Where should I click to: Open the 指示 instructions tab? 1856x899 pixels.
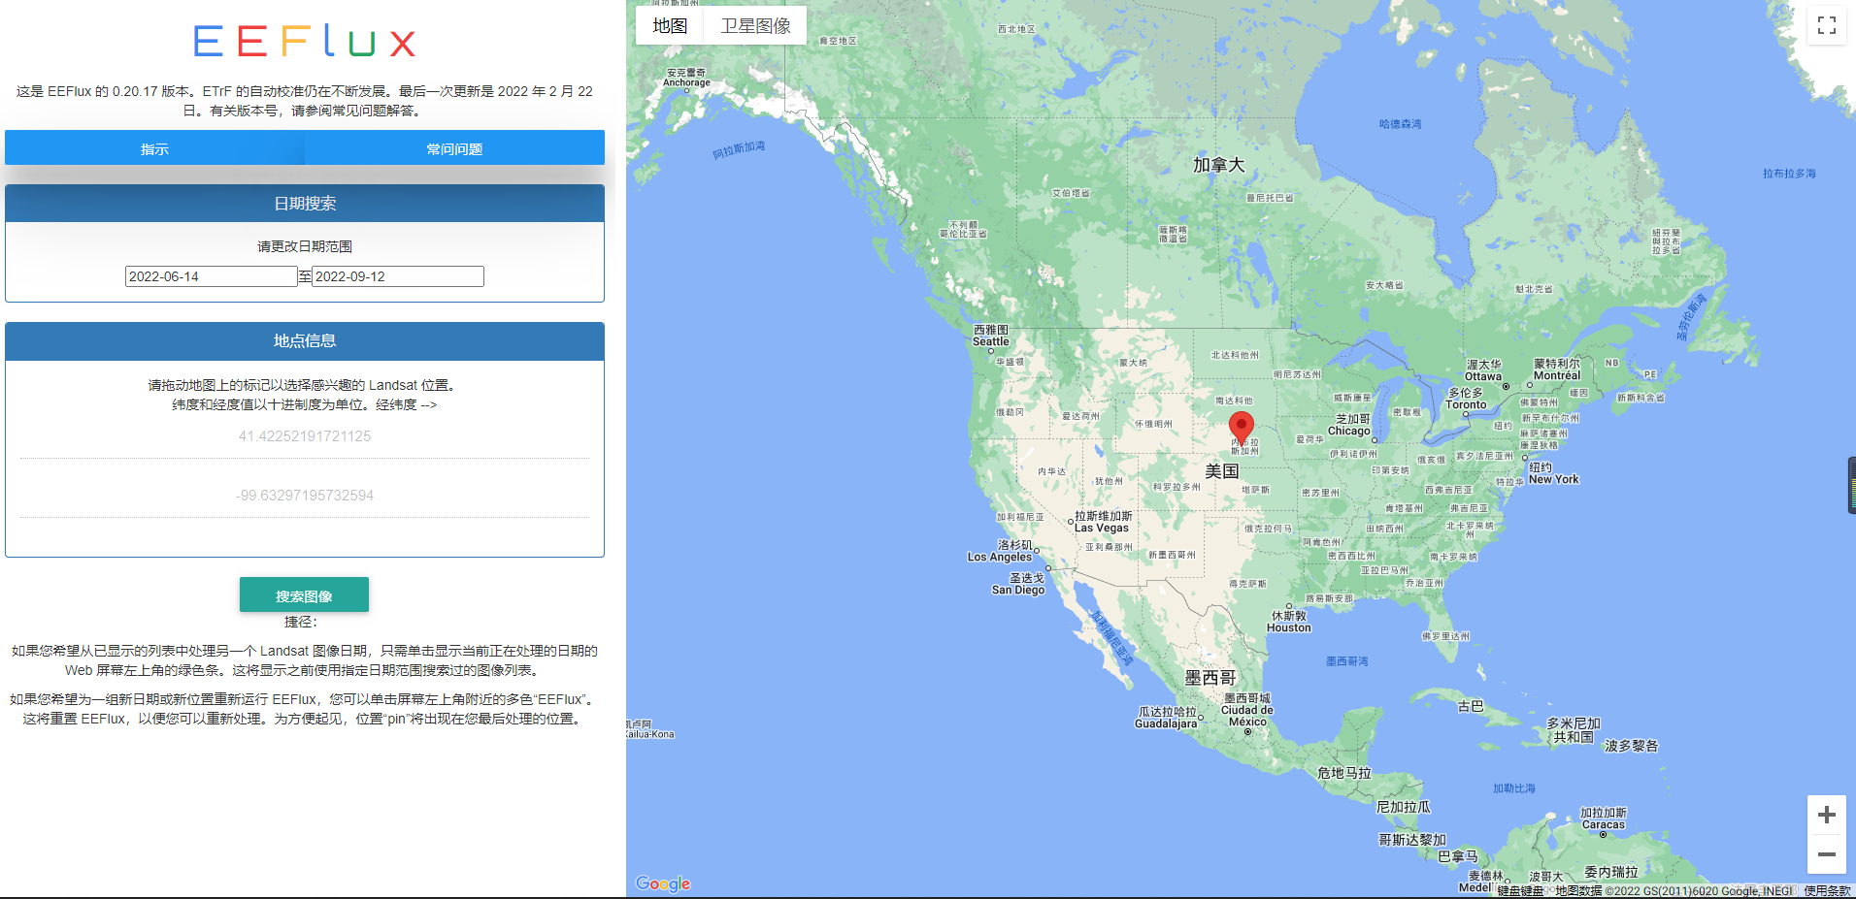(x=154, y=148)
